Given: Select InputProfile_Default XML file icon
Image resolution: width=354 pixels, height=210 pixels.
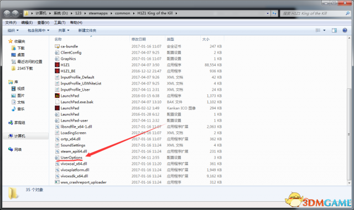Looking at the screenshot, I should (57, 77).
